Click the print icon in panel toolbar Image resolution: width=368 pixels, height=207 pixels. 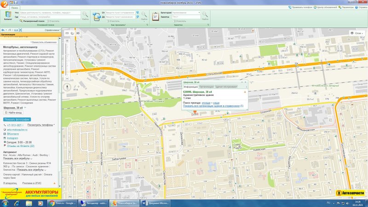coord(16,30)
